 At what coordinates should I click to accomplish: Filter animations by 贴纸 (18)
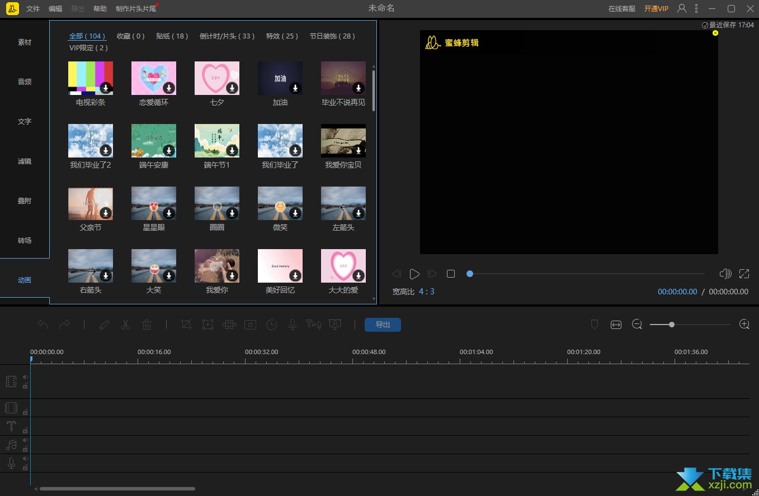pyautogui.click(x=172, y=36)
